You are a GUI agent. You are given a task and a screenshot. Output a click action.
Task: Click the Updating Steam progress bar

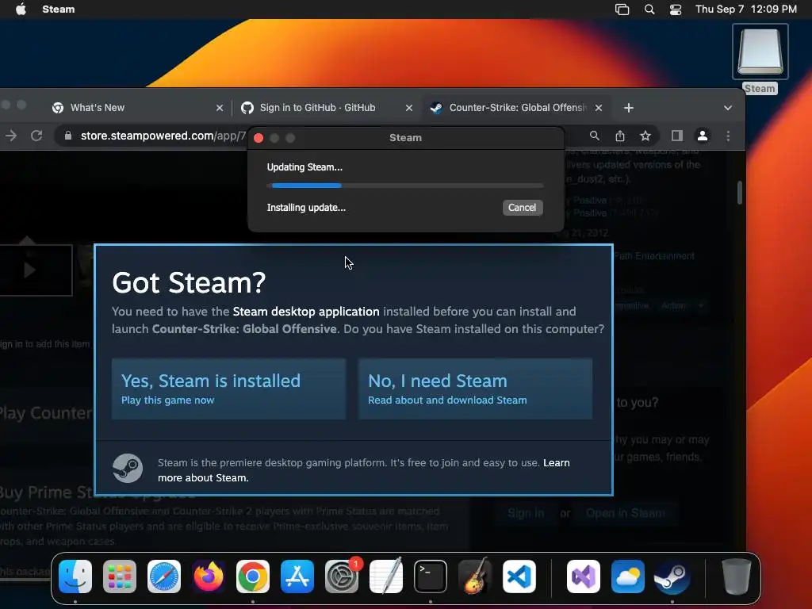pyautogui.click(x=405, y=186)
